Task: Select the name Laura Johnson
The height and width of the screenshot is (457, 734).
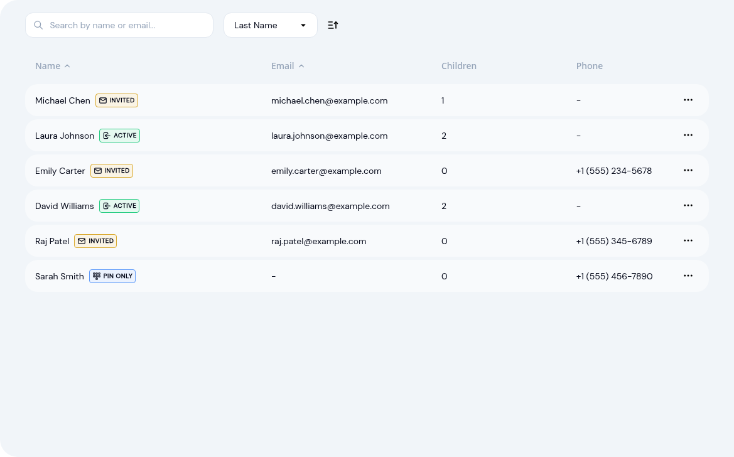Action: (x=65, y=136)
